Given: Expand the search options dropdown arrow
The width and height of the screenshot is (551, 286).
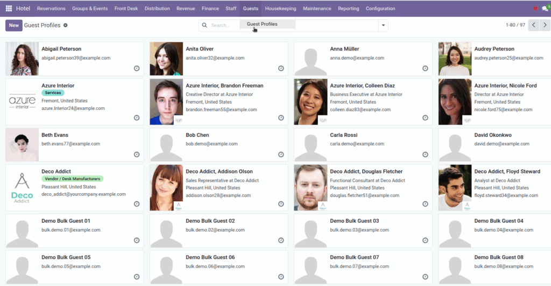Looking at the screenshot, I should [x=383, y=25].
